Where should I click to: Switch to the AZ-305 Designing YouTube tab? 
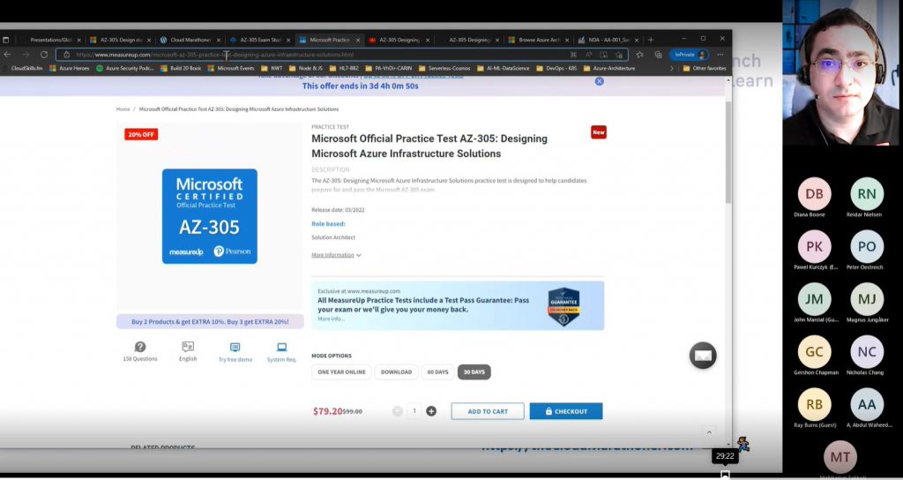tap(399, 40)
